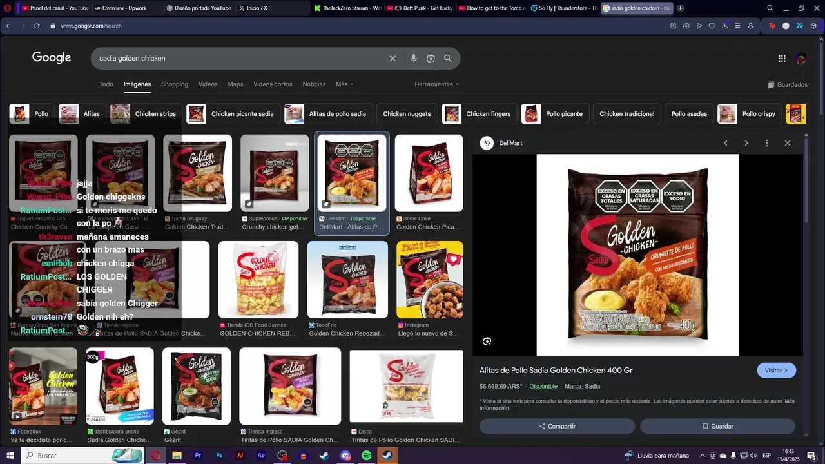Show hidden system tray icons chevron
This screenshot has width=825, height=464.
tap(702, 456)
